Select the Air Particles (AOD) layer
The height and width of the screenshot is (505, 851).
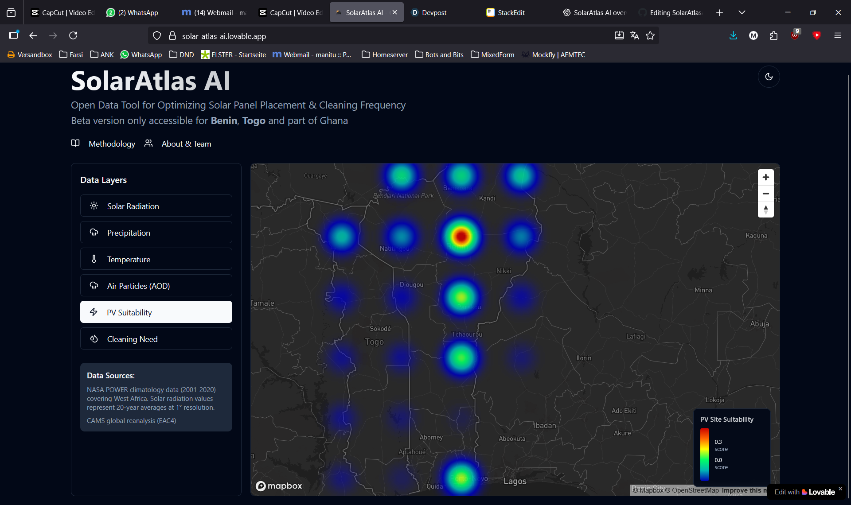pyautogui.click(x=156, y=286)
